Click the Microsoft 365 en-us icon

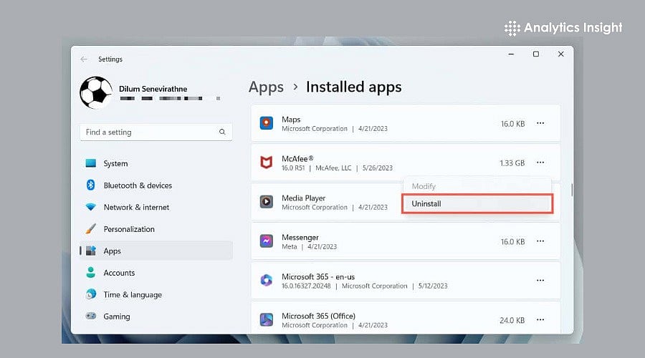[267, 281]
